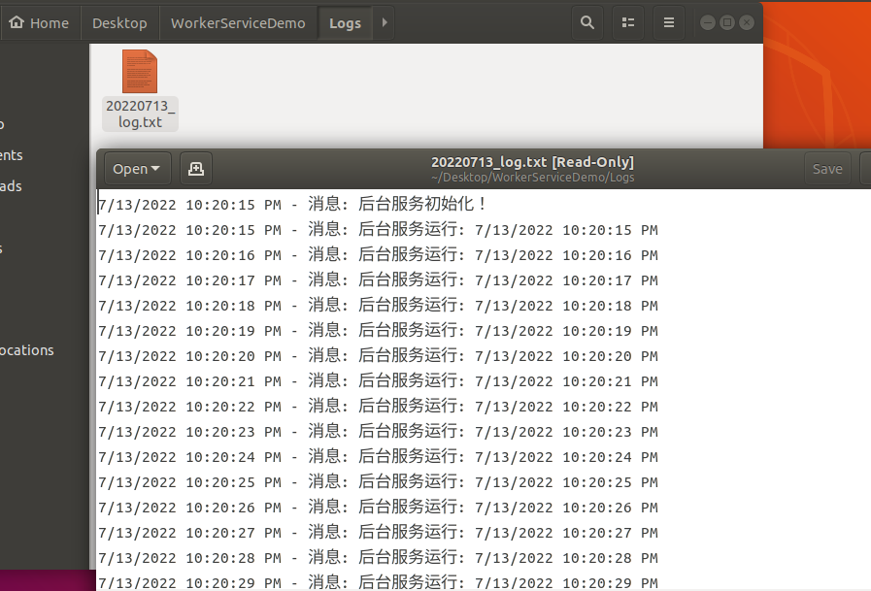Click the log line at 10:20:26 PM

(x=378, y=508)
